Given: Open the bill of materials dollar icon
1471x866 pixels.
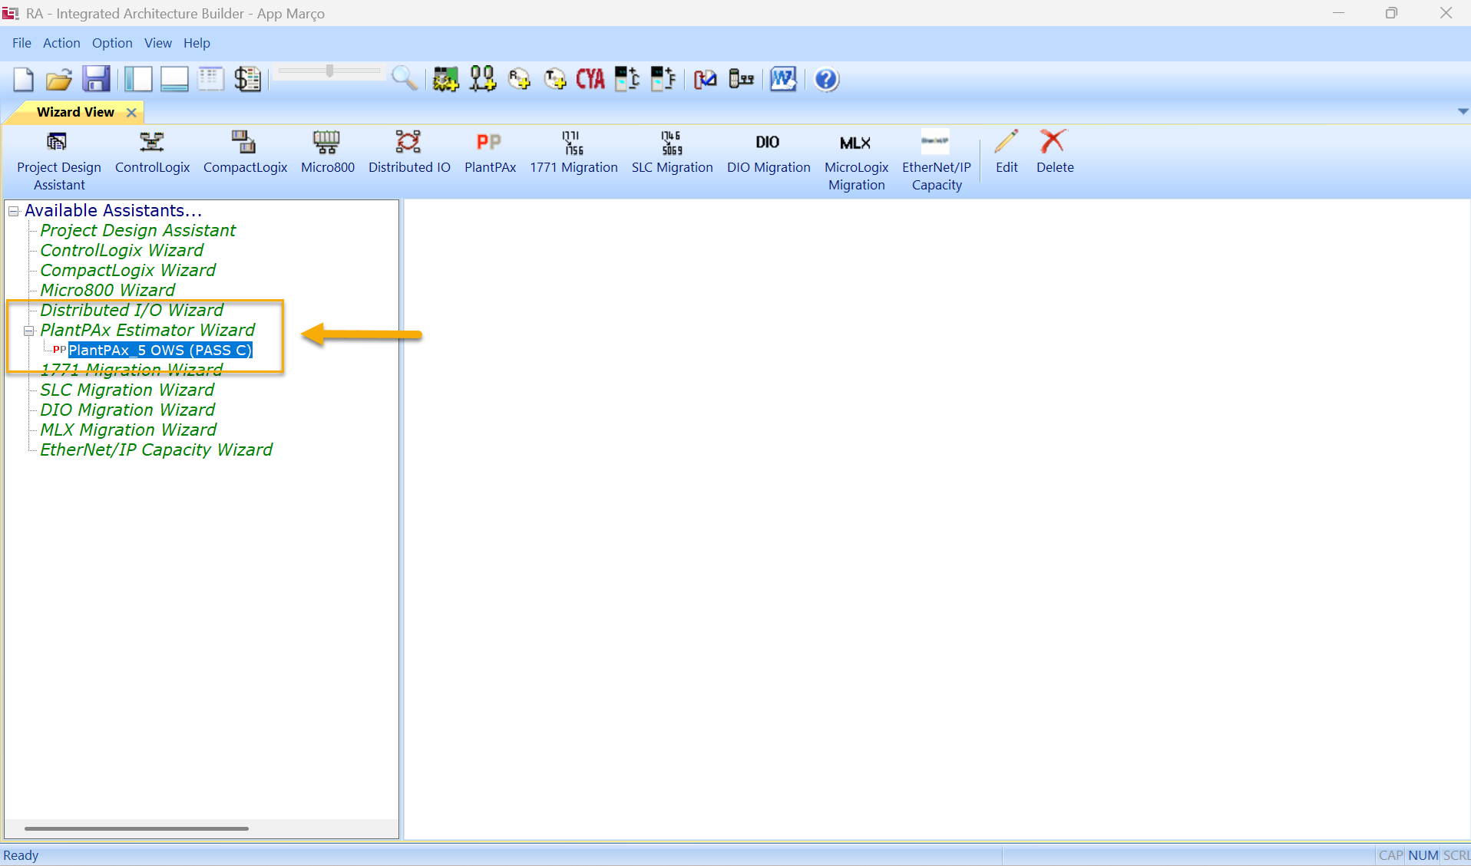Looking at the screenshot, I should pyautogui.click(x=247, y=79).
